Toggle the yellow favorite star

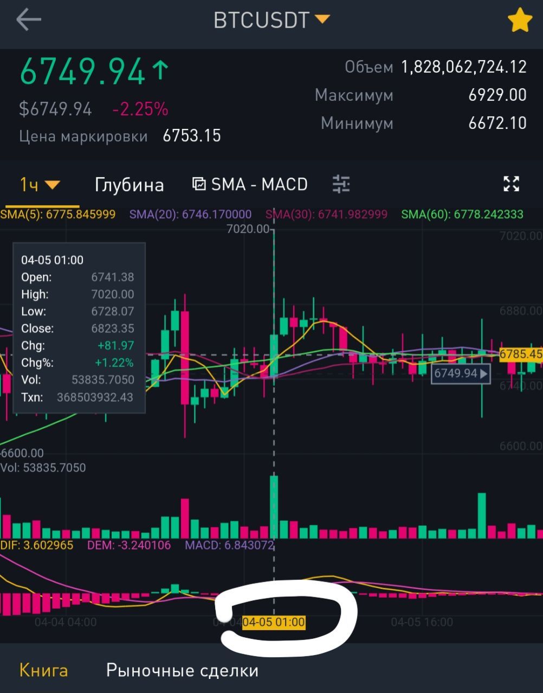pyautogui.click(x=519, y=21)
